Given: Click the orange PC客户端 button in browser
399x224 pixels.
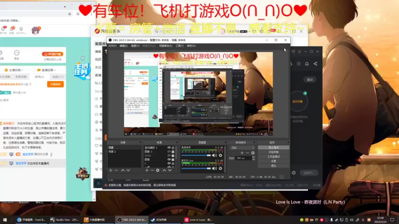Looking at the screenshot, I should [53, 54].
